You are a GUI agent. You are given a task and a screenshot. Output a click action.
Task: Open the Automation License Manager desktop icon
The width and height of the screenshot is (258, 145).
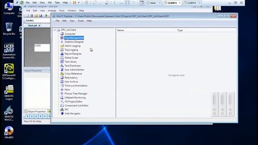9,51
